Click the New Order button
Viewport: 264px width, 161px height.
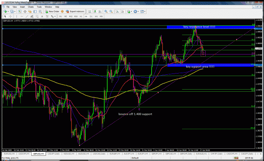point(52,11)
